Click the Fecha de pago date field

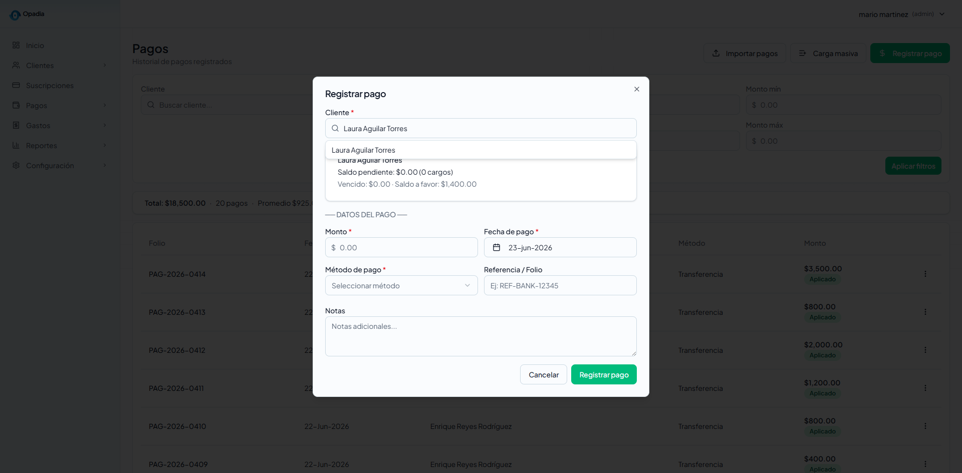pyautogui.click(x=560, y=247)
